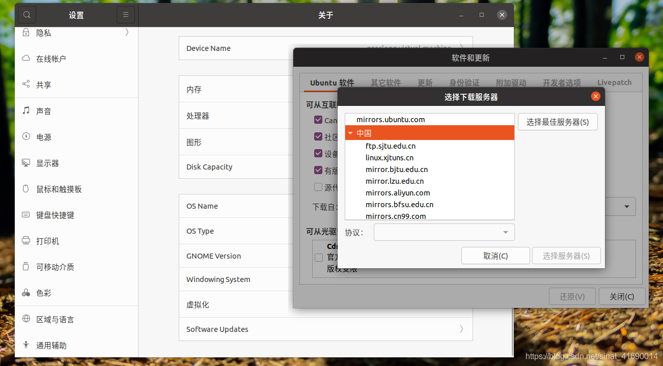663x366 pixels.
Task: Select the 鼠标和触摸板 mouse icon
Action: (x=26, y=189)
